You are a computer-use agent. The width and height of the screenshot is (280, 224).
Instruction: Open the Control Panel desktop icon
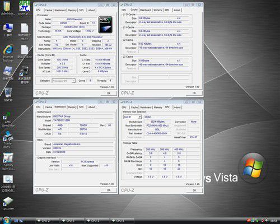tap(8, 73)
